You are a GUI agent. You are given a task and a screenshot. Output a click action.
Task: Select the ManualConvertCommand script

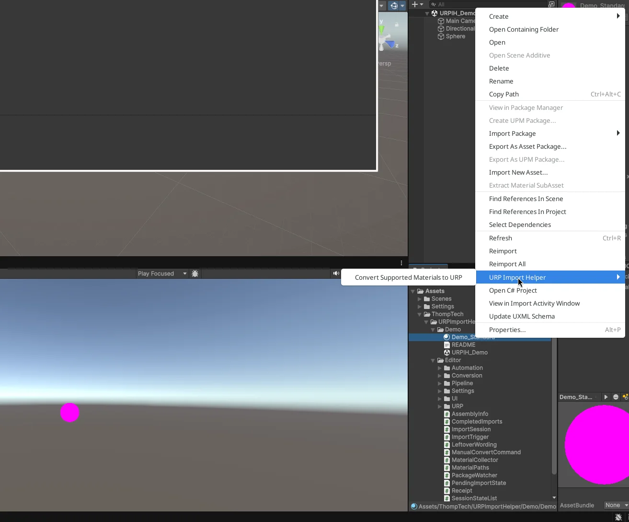coord(486,452)
